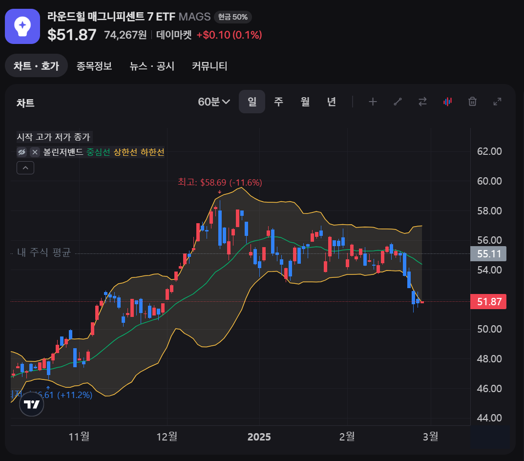Open the 뉴스 · 공시 tab

click(152, 66)
